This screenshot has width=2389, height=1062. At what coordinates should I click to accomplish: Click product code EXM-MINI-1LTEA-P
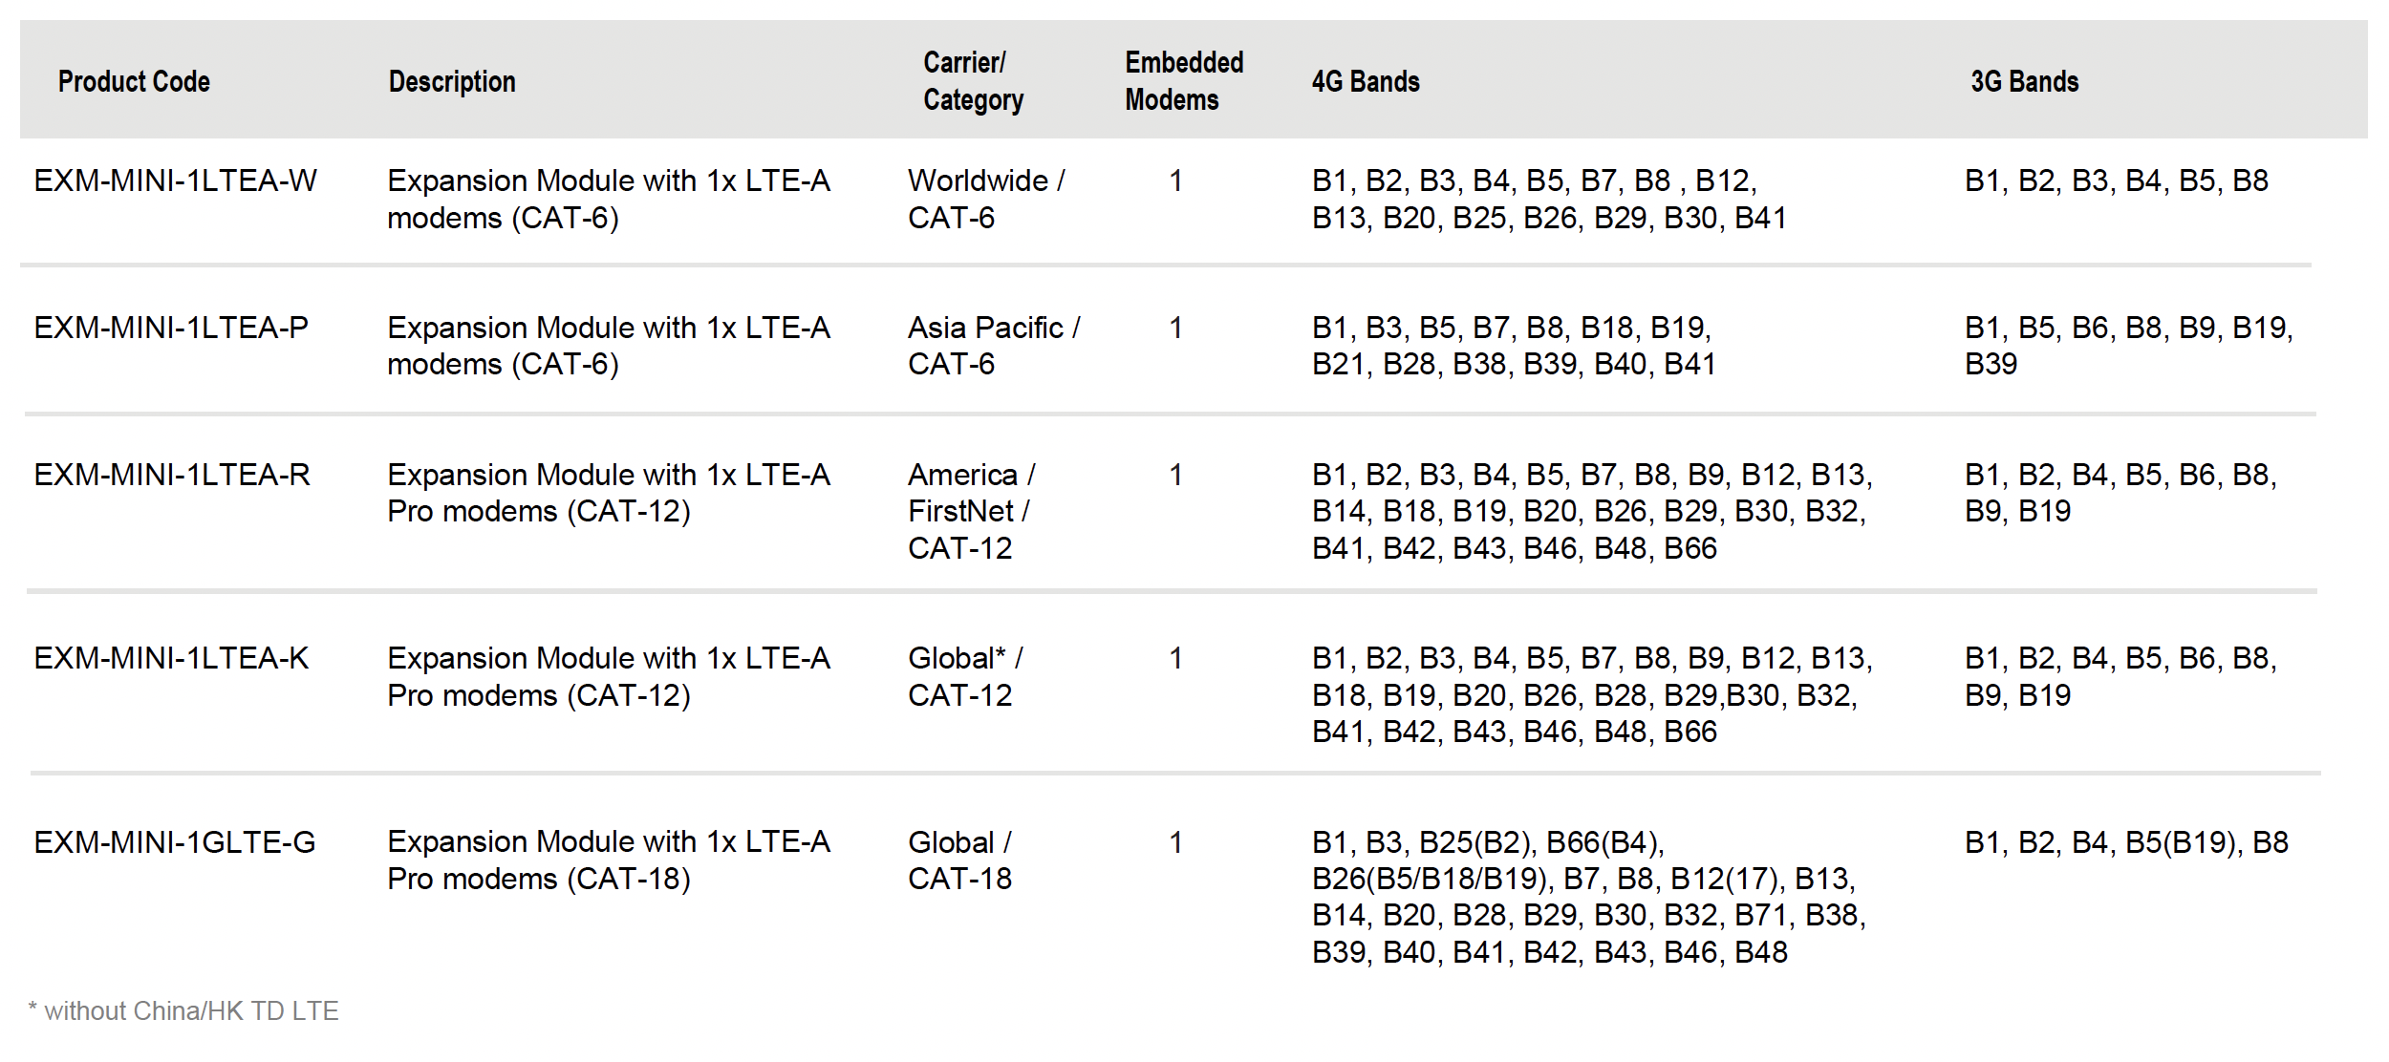coord(171,328)
